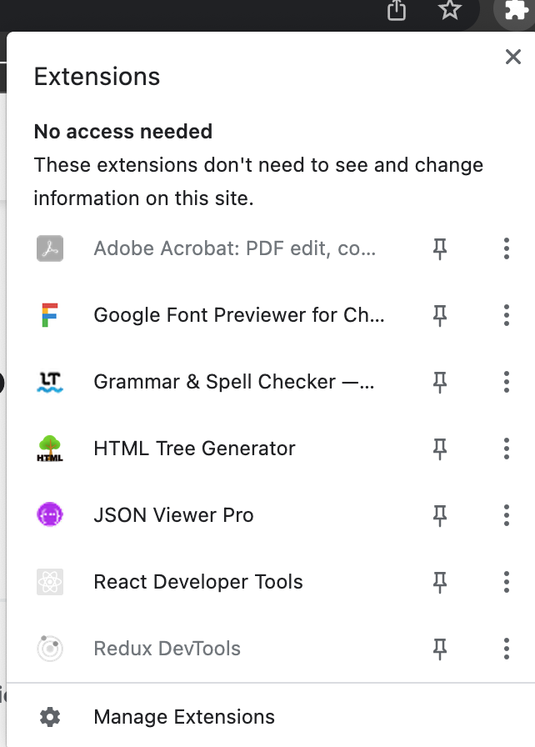Pin React Developer Tools to the toolbar

(x=439, y=582)
